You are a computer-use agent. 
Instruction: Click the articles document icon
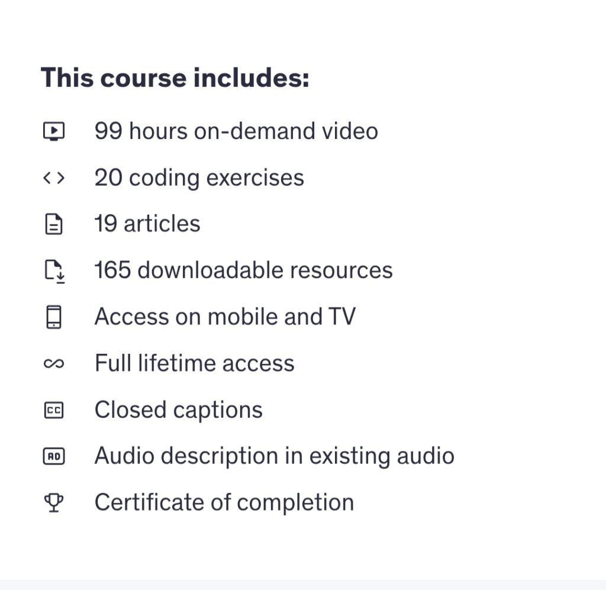(54, 224)
